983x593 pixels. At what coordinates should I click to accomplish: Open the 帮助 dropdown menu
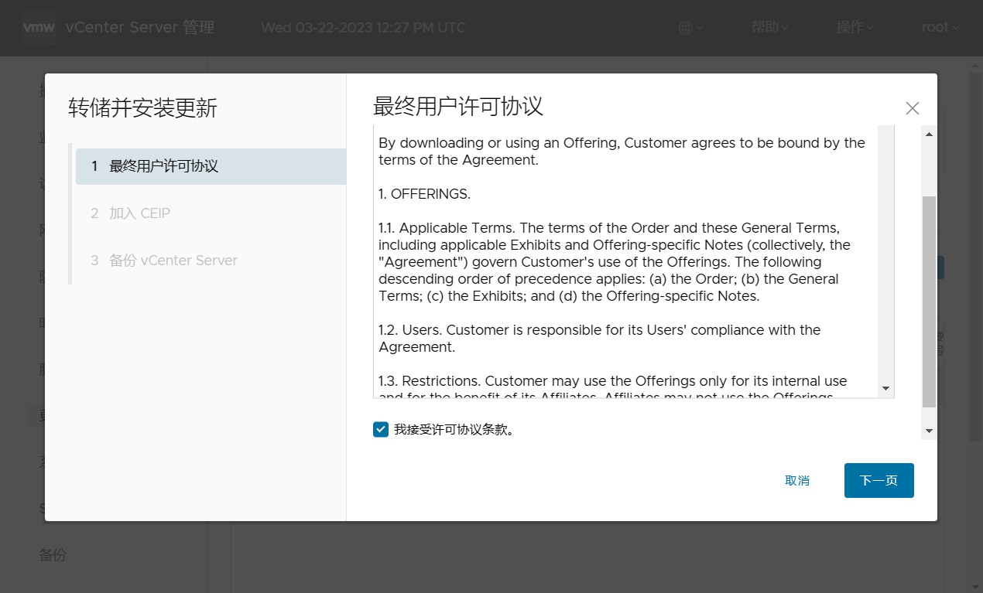point(769,28)
